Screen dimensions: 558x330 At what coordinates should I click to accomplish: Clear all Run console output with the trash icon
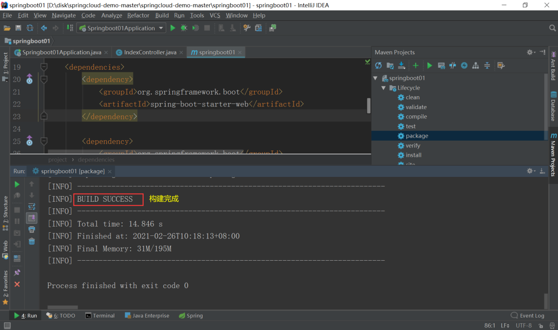32,241
